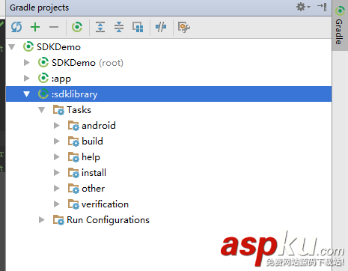Expand the build task group
348x271 pixels.
pyautogui.click(x=57, y=141)
